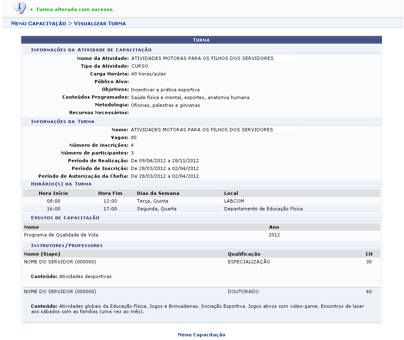The width and height of the screenshot is (404, 340).
Task: Click the Qualificação column header
Action: tap(244, 254)
